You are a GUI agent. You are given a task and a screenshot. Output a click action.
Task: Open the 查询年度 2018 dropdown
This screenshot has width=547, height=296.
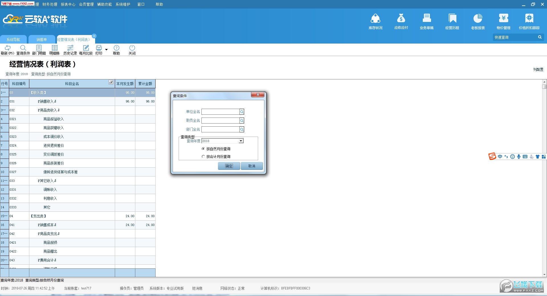tap(241, 141)
